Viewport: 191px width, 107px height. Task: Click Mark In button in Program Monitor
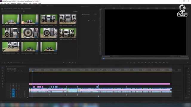coord(131,63)
